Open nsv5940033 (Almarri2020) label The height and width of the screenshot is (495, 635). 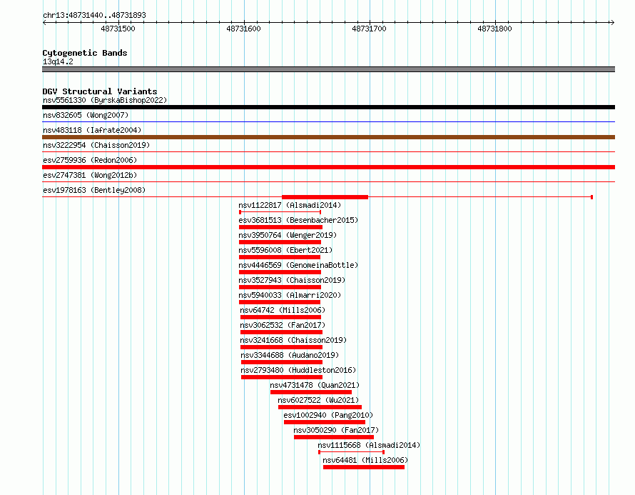(x=290, y=295)
